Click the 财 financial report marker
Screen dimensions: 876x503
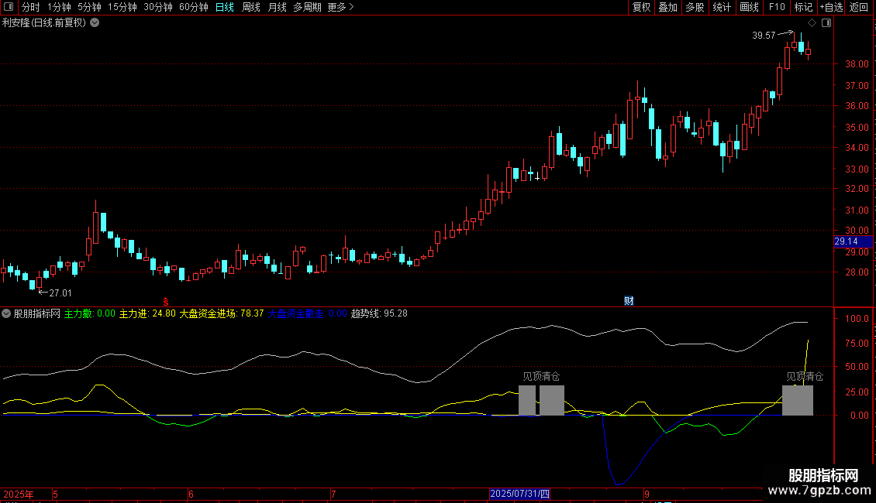point(629,301)
